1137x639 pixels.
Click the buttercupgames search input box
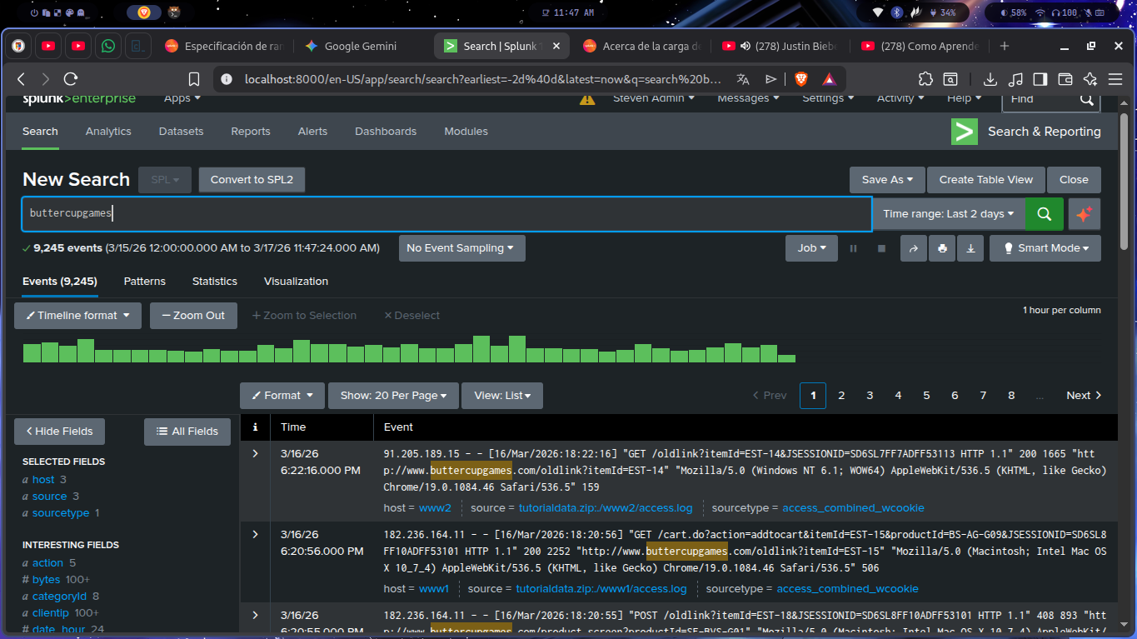(x=446, y=214)
